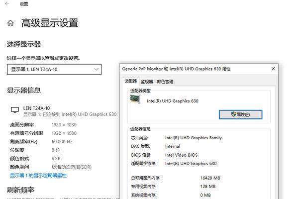
Task: Close the Generic PnP Monitor properties dialog
Action: (273, 69)
